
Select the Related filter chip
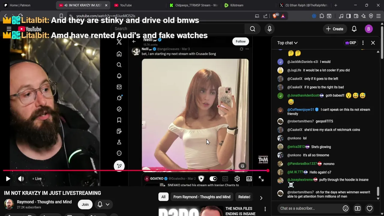tap(244, 197)
